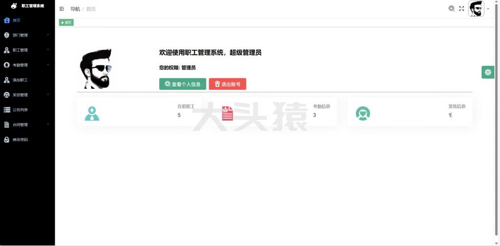Click the vertical scrollbar on the right edge
500x246 pixels.
pyautogui.click(x=497, y=121)
